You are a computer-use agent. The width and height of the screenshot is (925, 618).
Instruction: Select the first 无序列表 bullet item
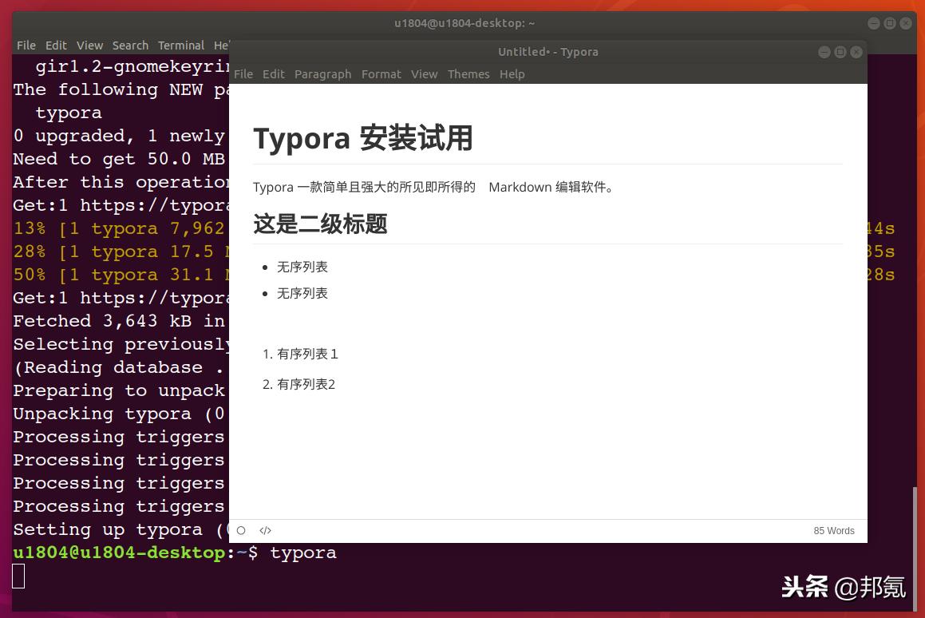click(x=302, y=267)
